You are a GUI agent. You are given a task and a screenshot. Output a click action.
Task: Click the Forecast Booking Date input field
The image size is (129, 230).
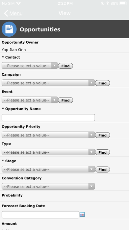[x=40, y=214]
